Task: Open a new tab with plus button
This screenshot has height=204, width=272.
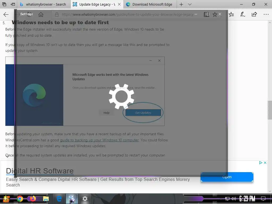Action: pyautogui.click(x=181, y=4)
